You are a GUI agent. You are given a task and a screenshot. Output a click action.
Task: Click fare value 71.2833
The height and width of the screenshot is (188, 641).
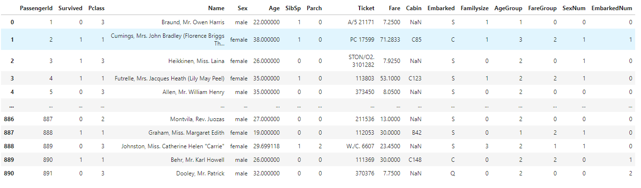(x=390, y=40)
